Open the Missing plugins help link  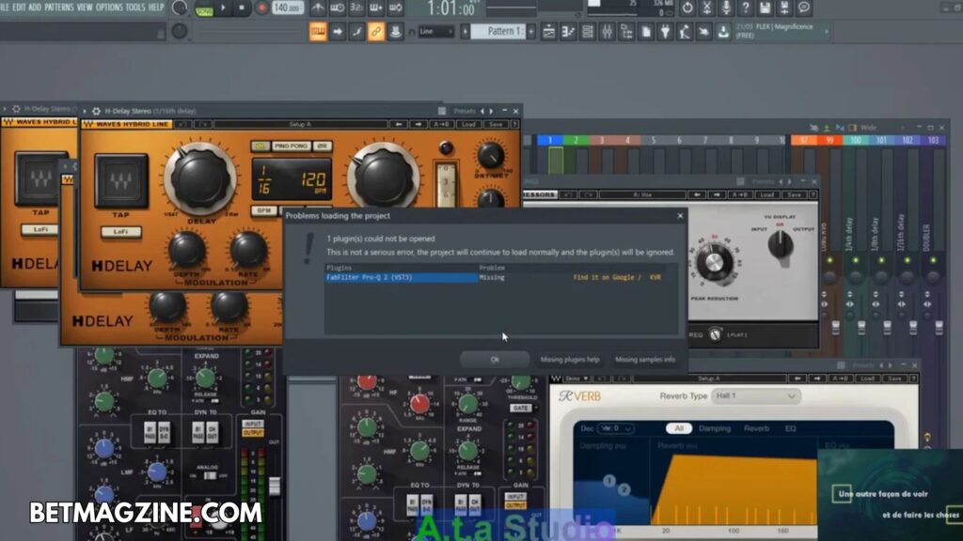click(x=569, y=360)
